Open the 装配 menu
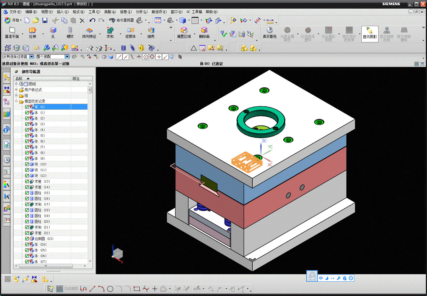 click(x=110, y=12)
